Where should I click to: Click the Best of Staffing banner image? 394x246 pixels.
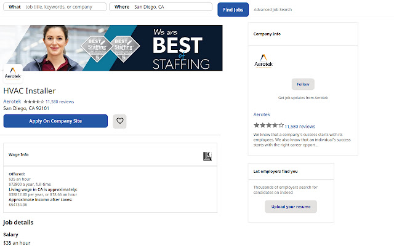coord(111,48)
